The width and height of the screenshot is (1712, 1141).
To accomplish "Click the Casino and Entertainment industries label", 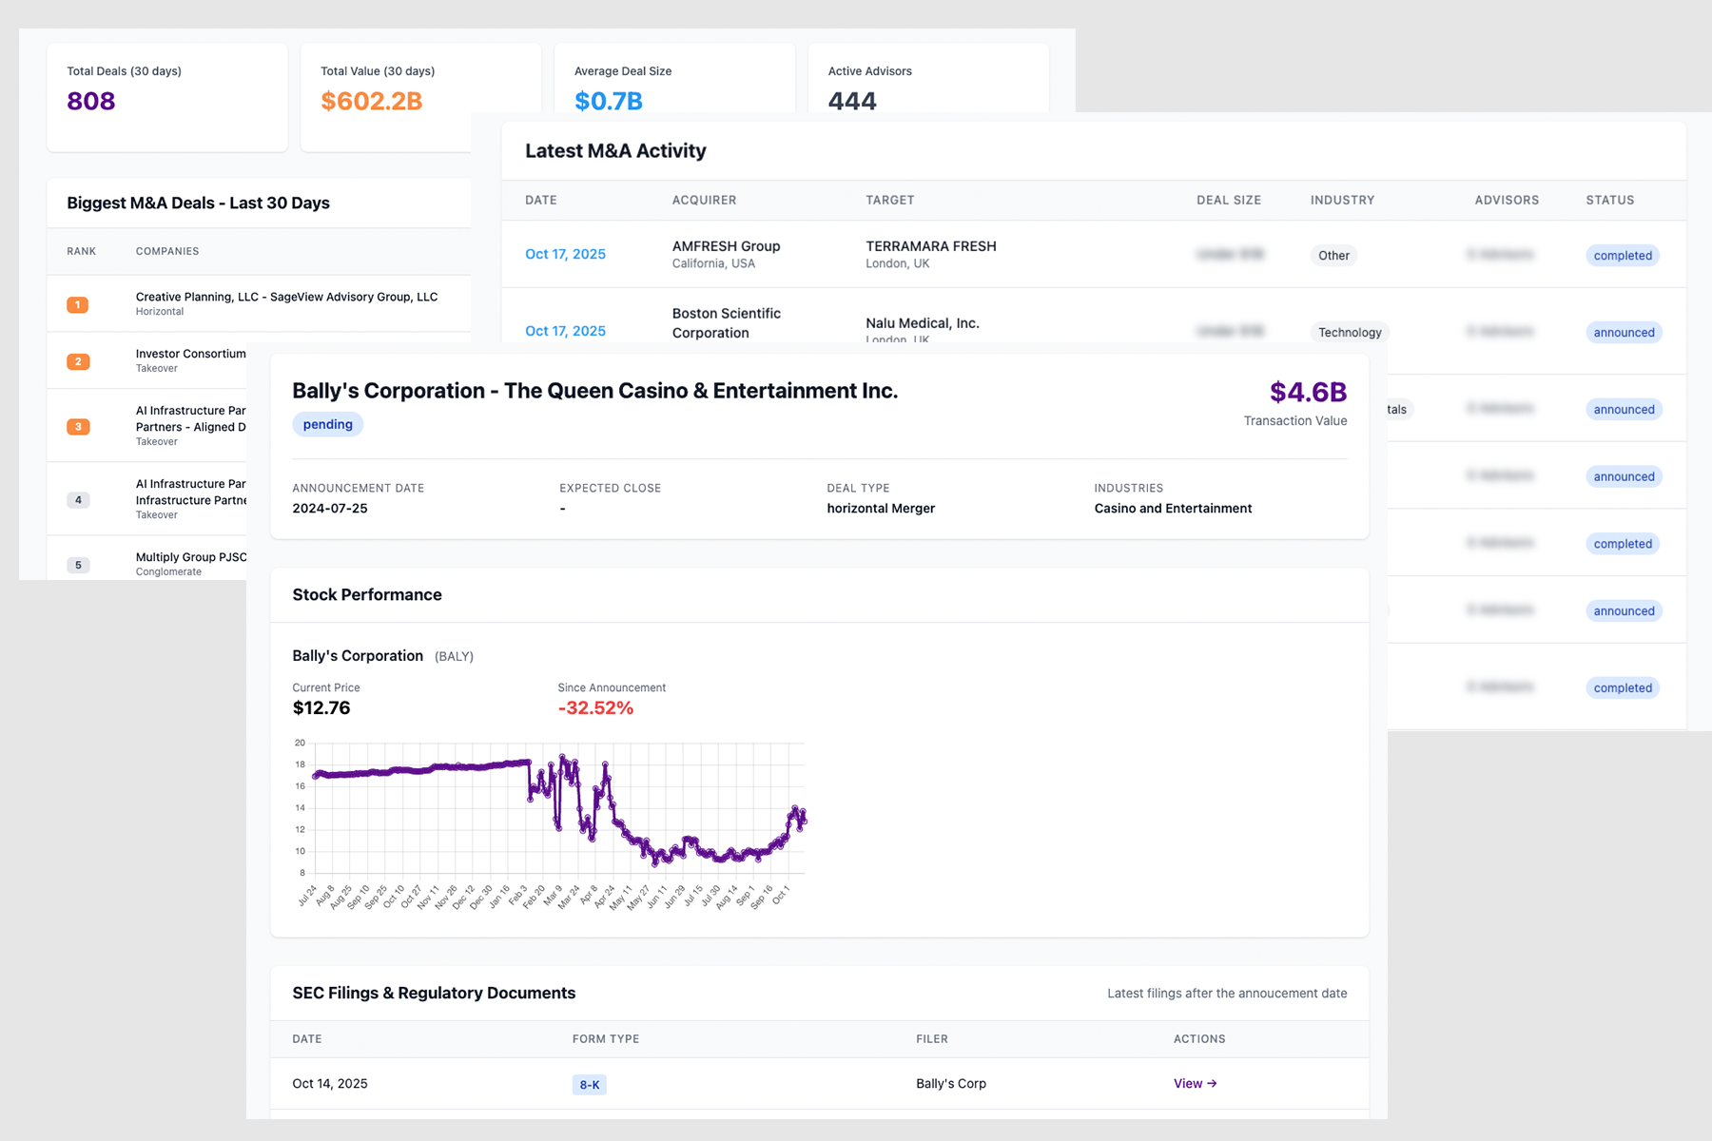I will [x=1172, y=508].
